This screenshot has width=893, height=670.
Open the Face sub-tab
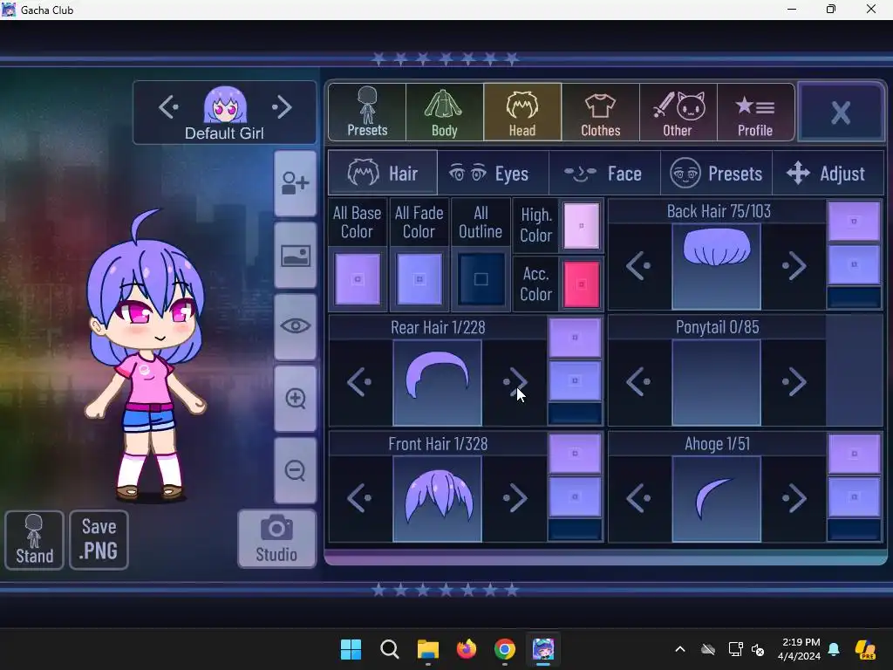pos(604,174)
